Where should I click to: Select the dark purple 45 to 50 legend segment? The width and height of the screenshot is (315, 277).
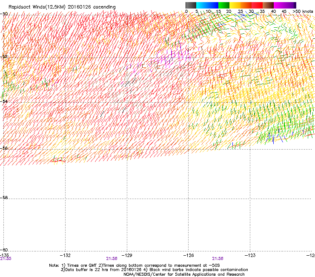290,5
